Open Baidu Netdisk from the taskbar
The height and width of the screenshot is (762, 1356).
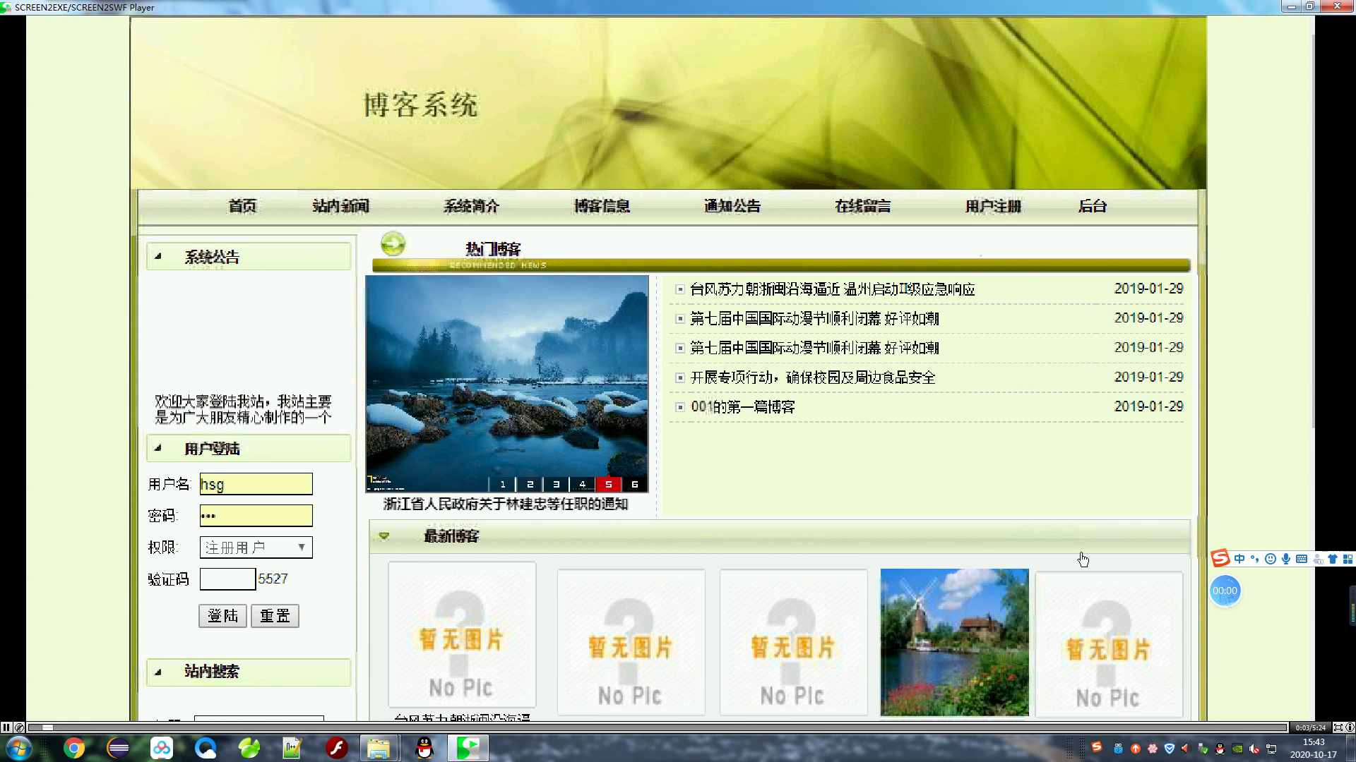162,748
